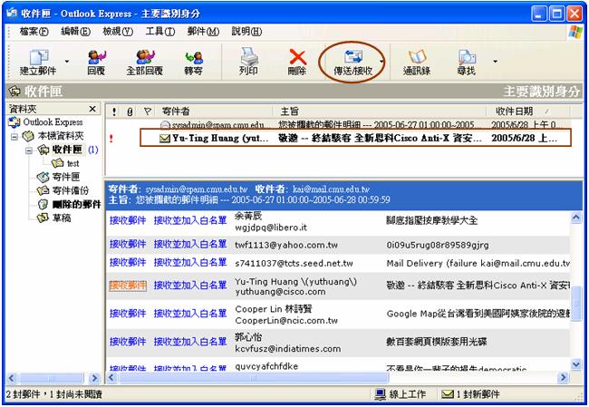Click preview pane horizontal scroll right arrow

tap(564, 377)
